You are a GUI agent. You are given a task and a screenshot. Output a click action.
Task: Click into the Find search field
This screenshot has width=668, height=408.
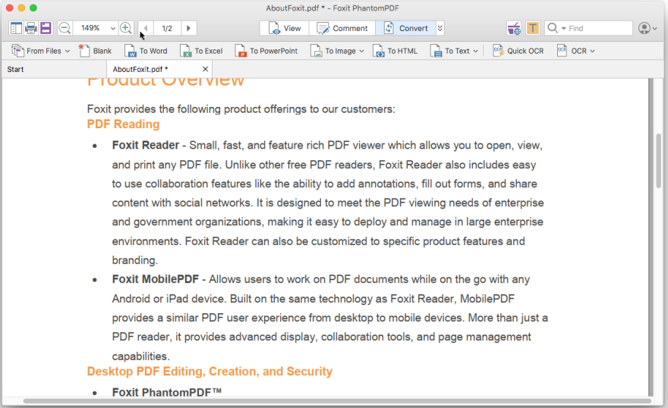click(x=599, y=29)
